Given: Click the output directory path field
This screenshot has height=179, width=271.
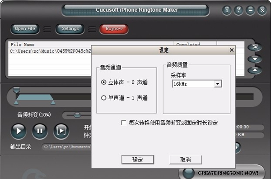Looking at the screenshot, I should tap(66, 147).
